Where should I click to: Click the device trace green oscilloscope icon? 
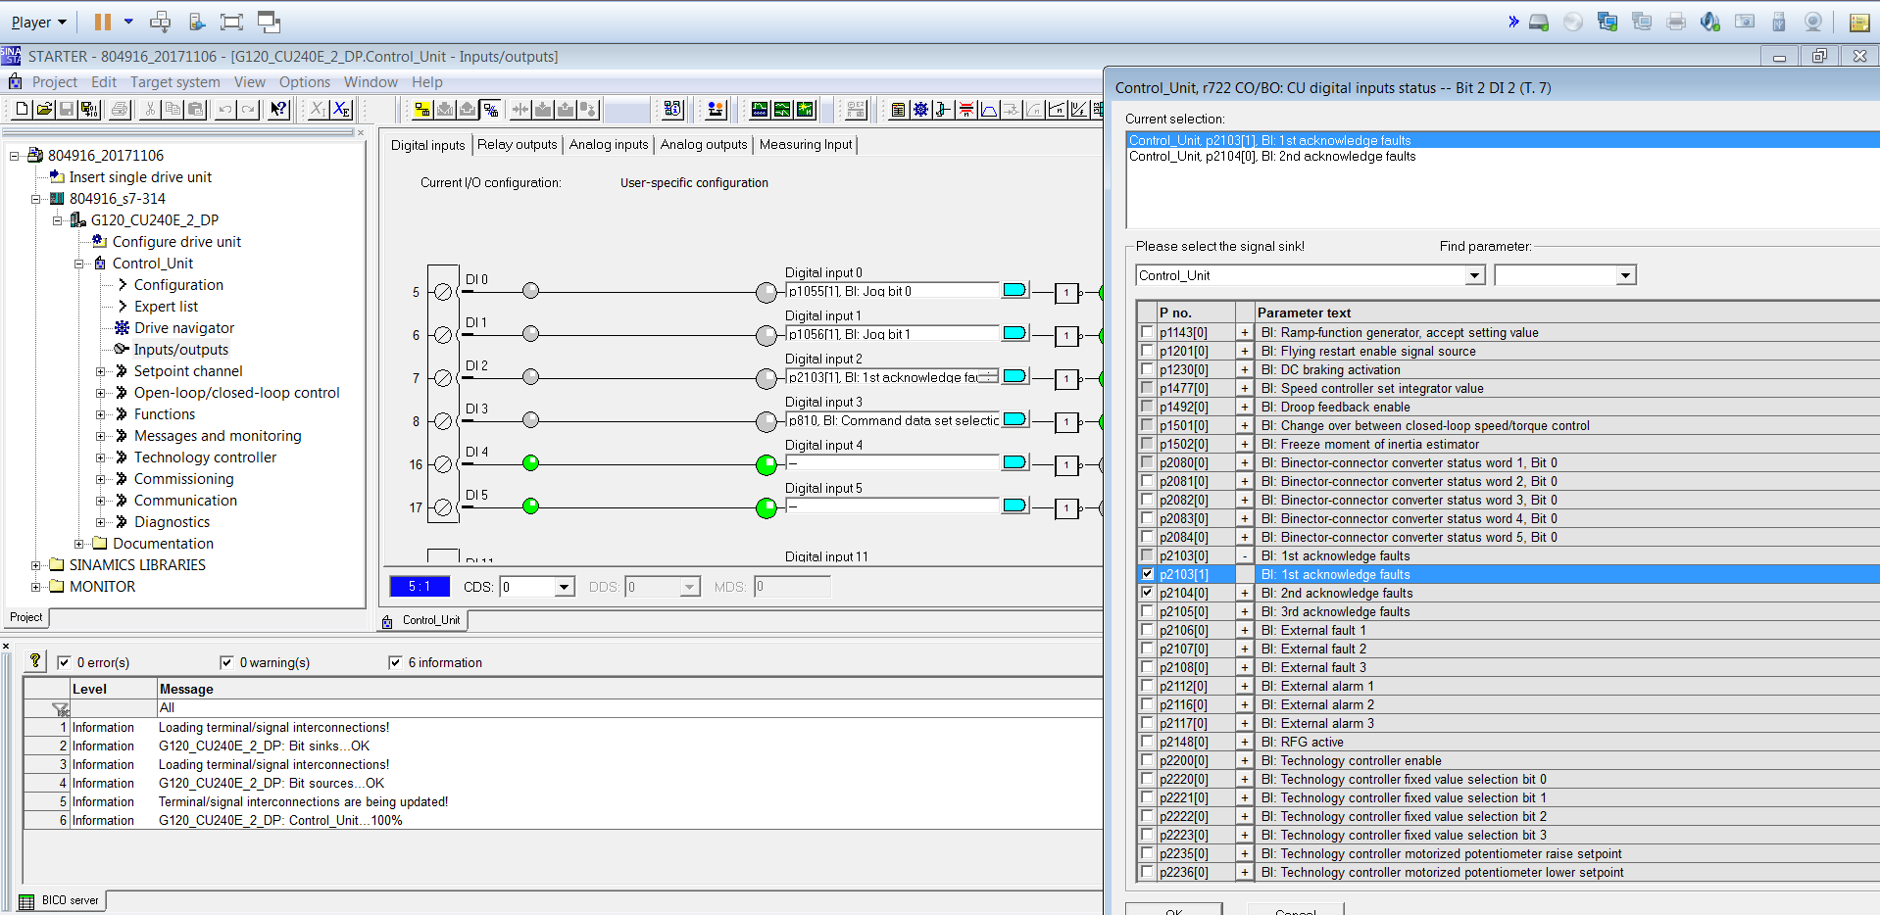click(x=760, y=109)
